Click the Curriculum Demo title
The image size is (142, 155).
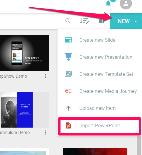tap(15, 132)
